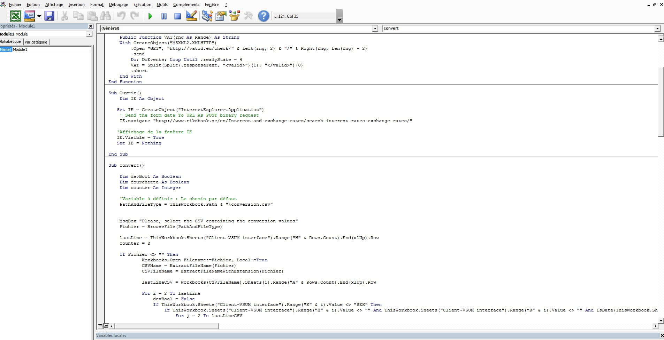Screen dimensions: 664x340
Task: Click the horizontal scrollbar thumb
Action: pos(166,326)
